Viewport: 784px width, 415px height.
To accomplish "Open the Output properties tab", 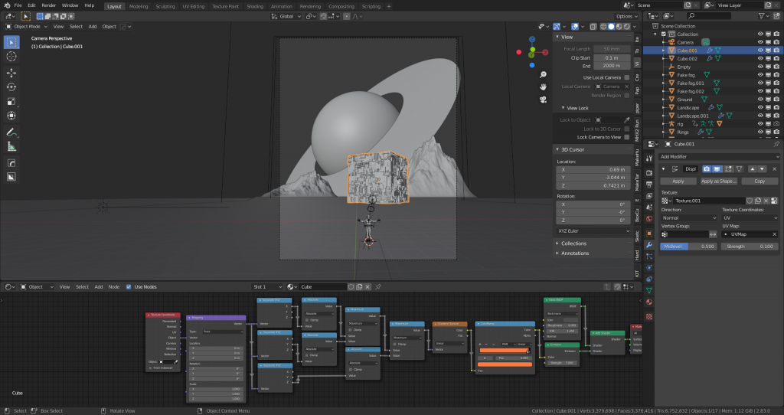I will (649, 184).
